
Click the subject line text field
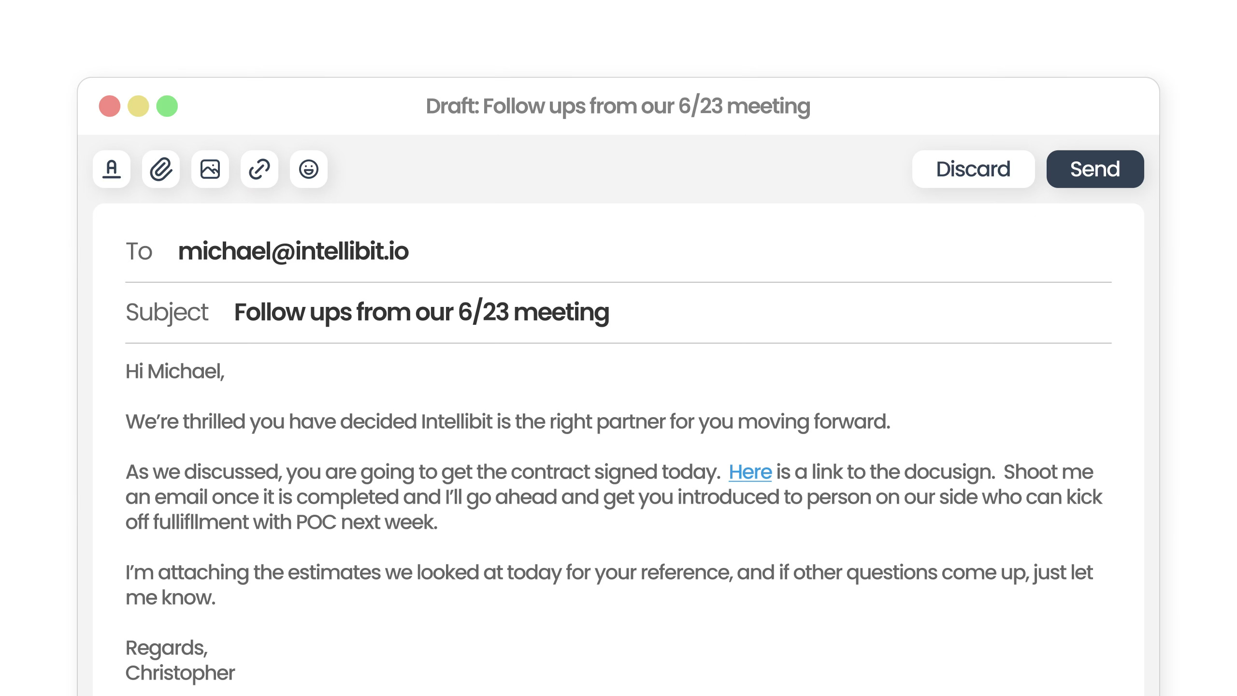[421, 312]
